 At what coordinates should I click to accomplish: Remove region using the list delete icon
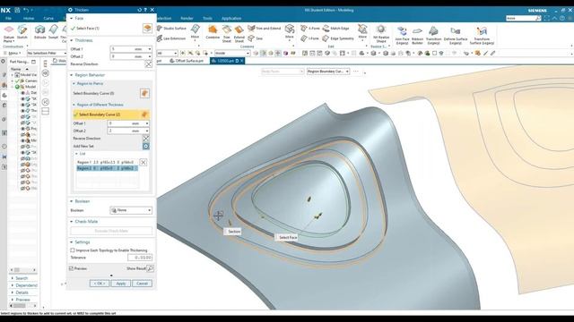(143, 163)
